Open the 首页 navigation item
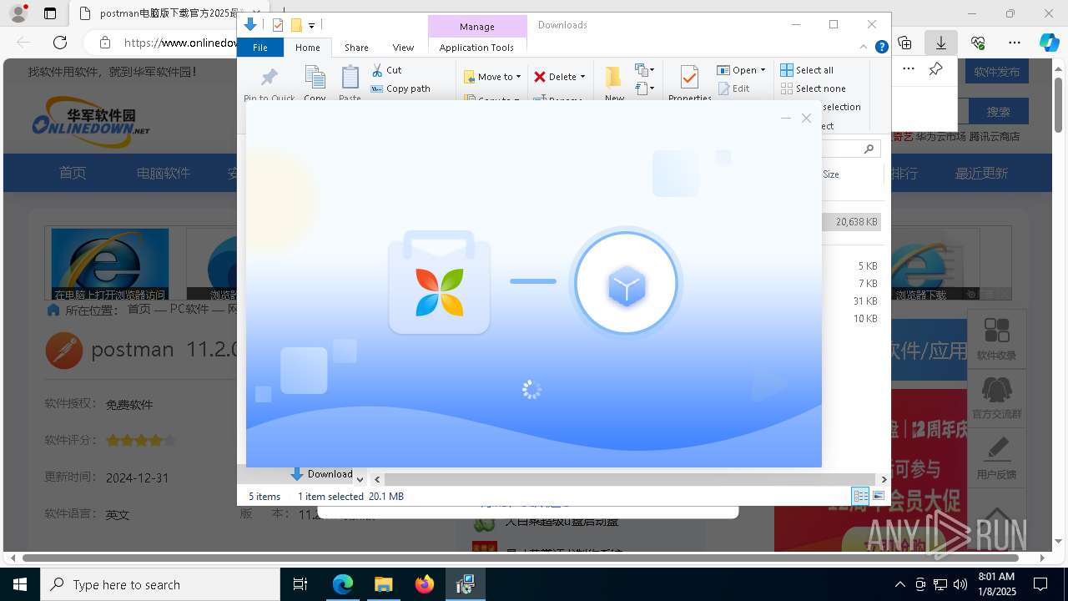The image size is (1068, 601). [73, 173]
